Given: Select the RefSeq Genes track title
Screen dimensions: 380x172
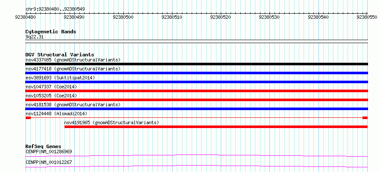Looking at the screenshot, I should tap(44, 146).
